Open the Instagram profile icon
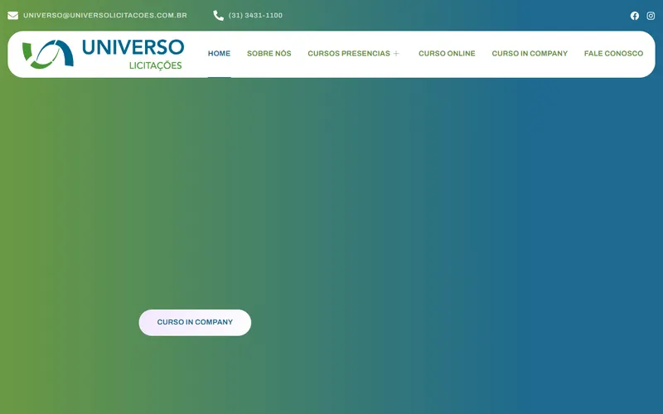The height and width of the screenshot is (414, 663). coord(651,16)
